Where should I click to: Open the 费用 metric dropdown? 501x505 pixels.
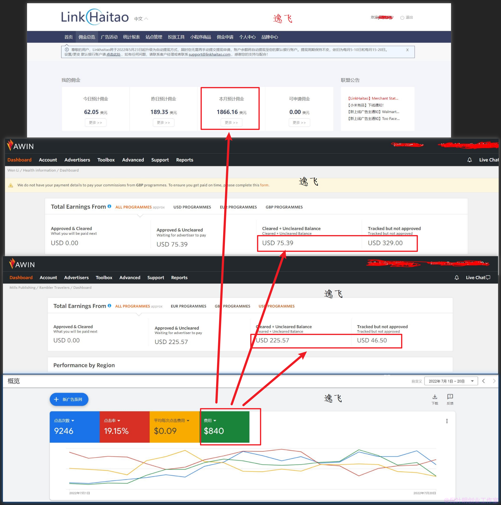click(x=210, y=421)
